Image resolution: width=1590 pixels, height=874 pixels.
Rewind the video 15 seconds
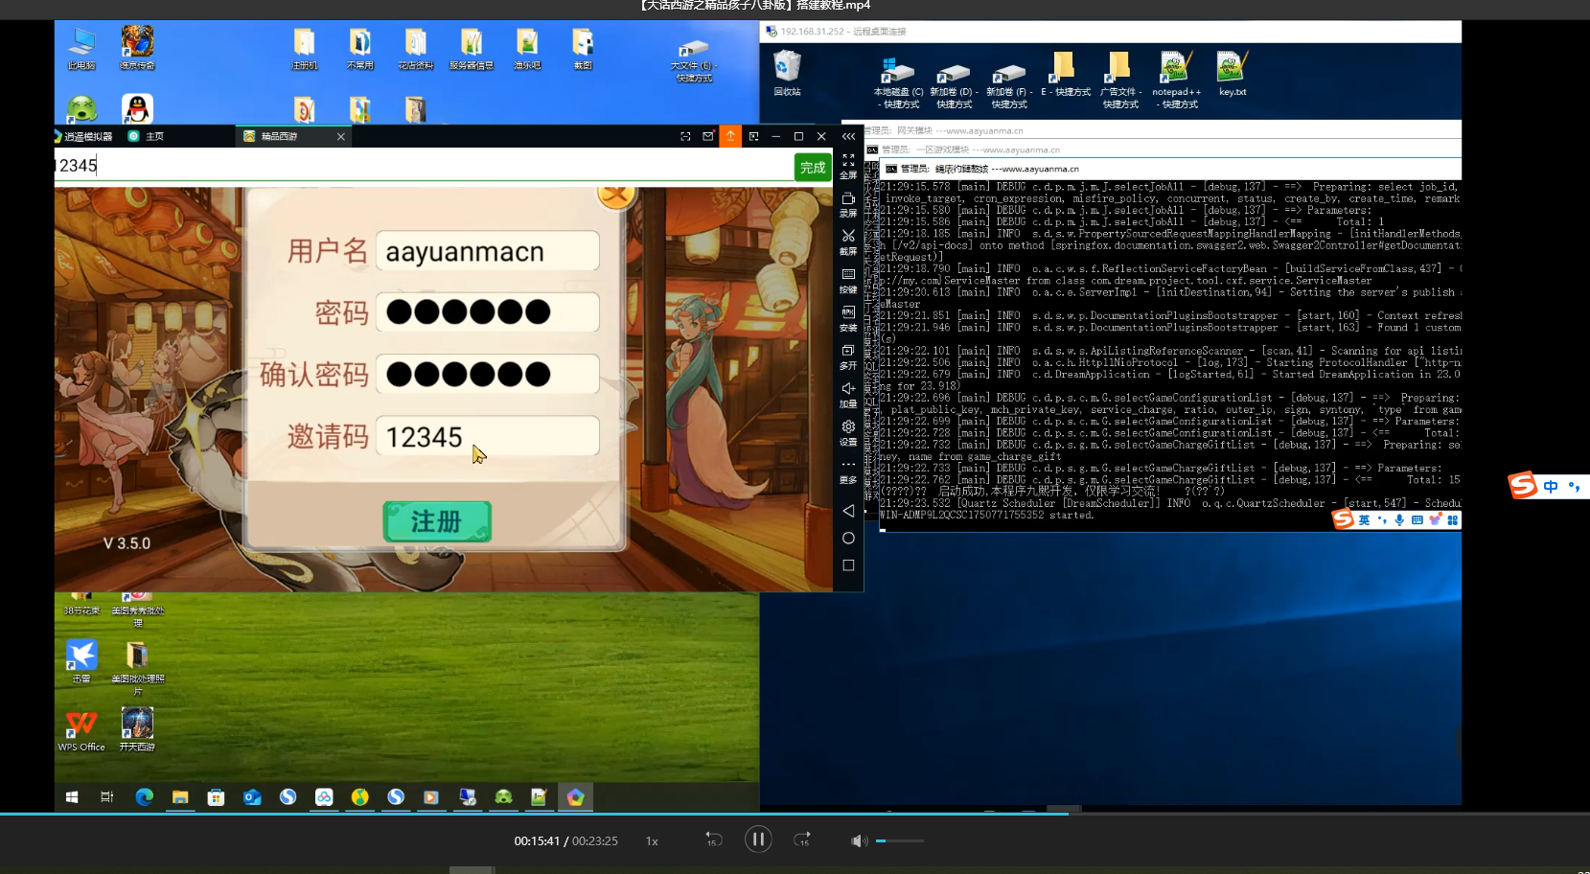coord(713,840)
